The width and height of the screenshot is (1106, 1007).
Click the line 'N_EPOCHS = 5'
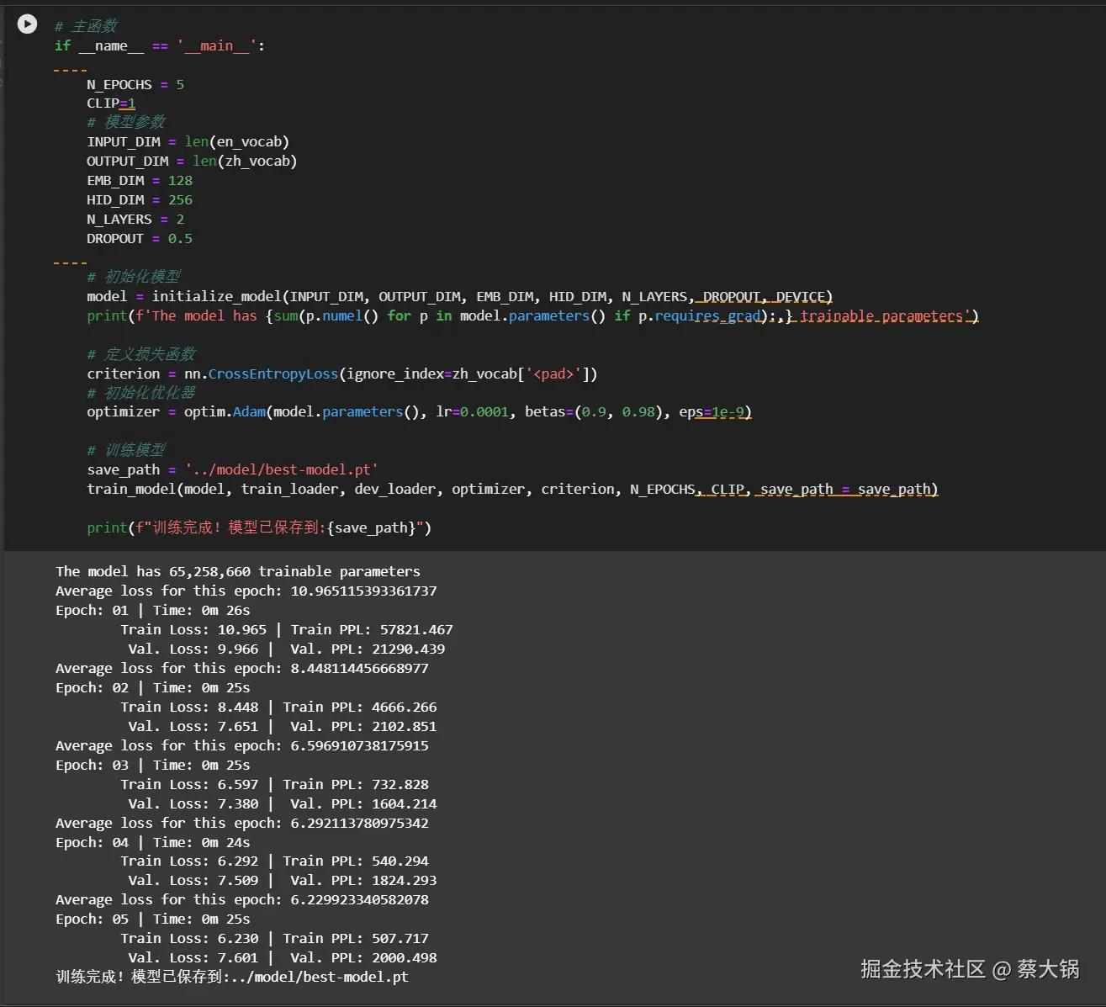(x=135, y=85)
